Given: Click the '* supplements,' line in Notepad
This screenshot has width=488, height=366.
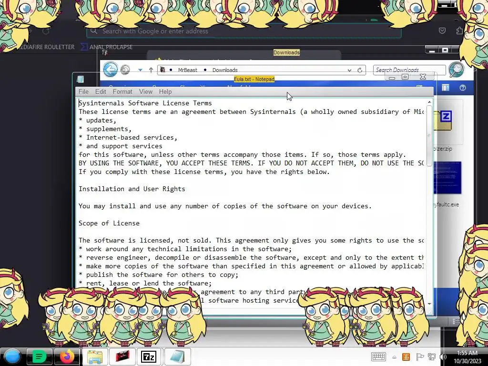Looking at the screenshot, I should click(x=105, y=129).
